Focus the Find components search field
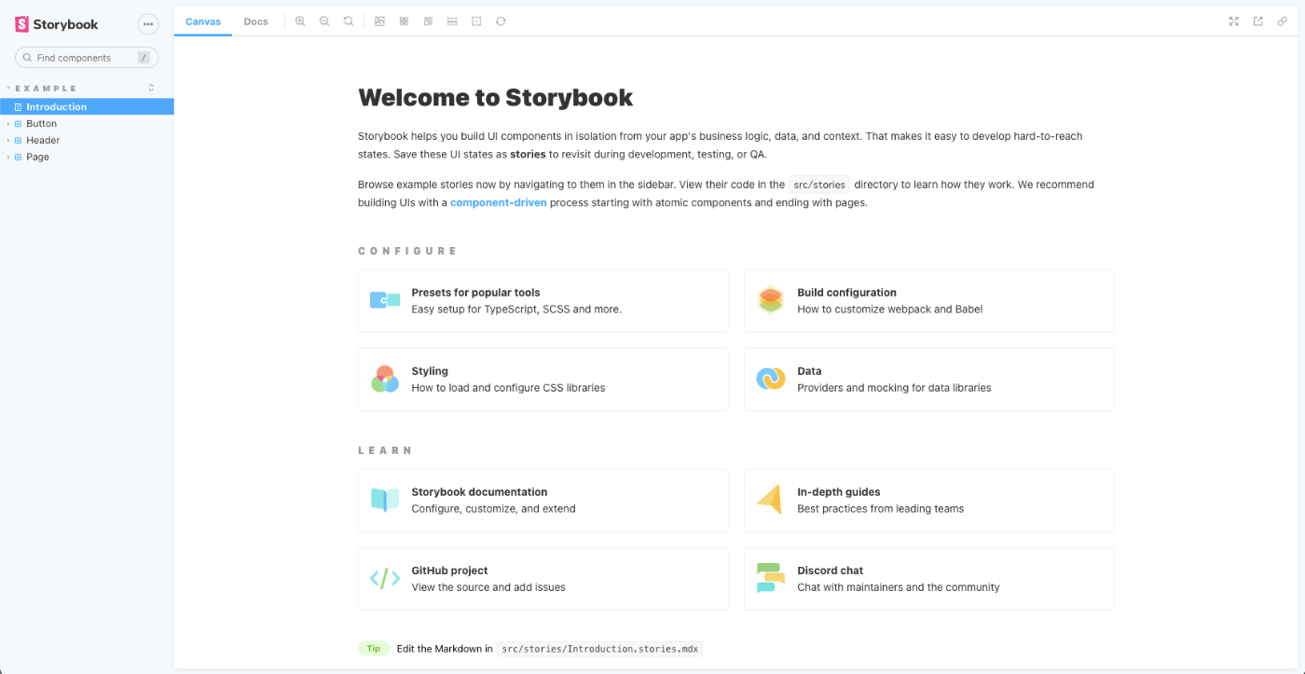Image resolution: width=1305 pixels, height=674 pixels. pos(87,58)
